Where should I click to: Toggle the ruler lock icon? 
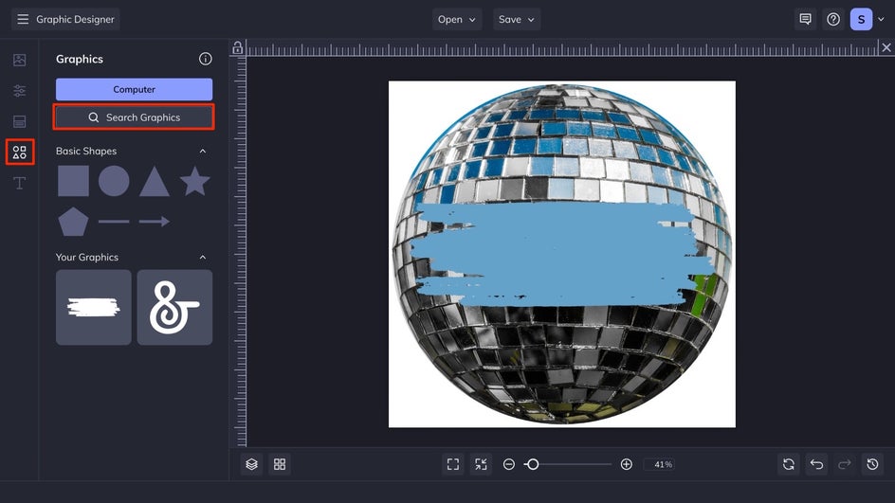[237, 48]
